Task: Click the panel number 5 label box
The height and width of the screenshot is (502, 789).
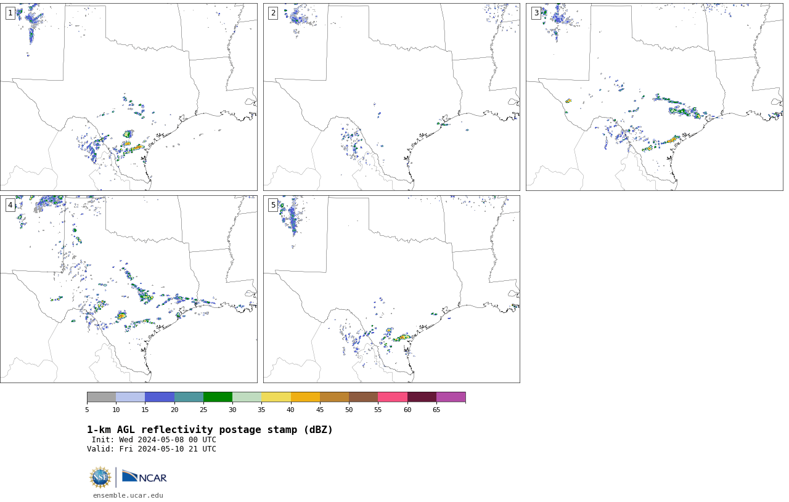Action: tap(273, 205)
